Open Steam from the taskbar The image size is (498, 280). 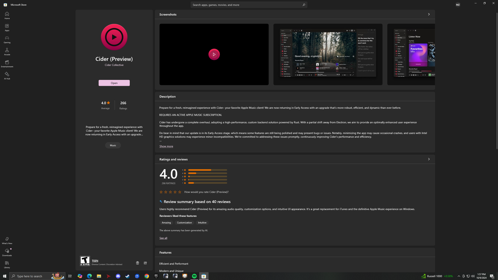click(x=127, y=276)
